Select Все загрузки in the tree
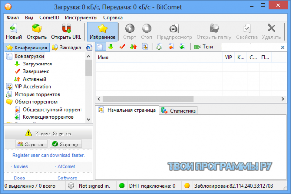 click(x=29, y=56)
